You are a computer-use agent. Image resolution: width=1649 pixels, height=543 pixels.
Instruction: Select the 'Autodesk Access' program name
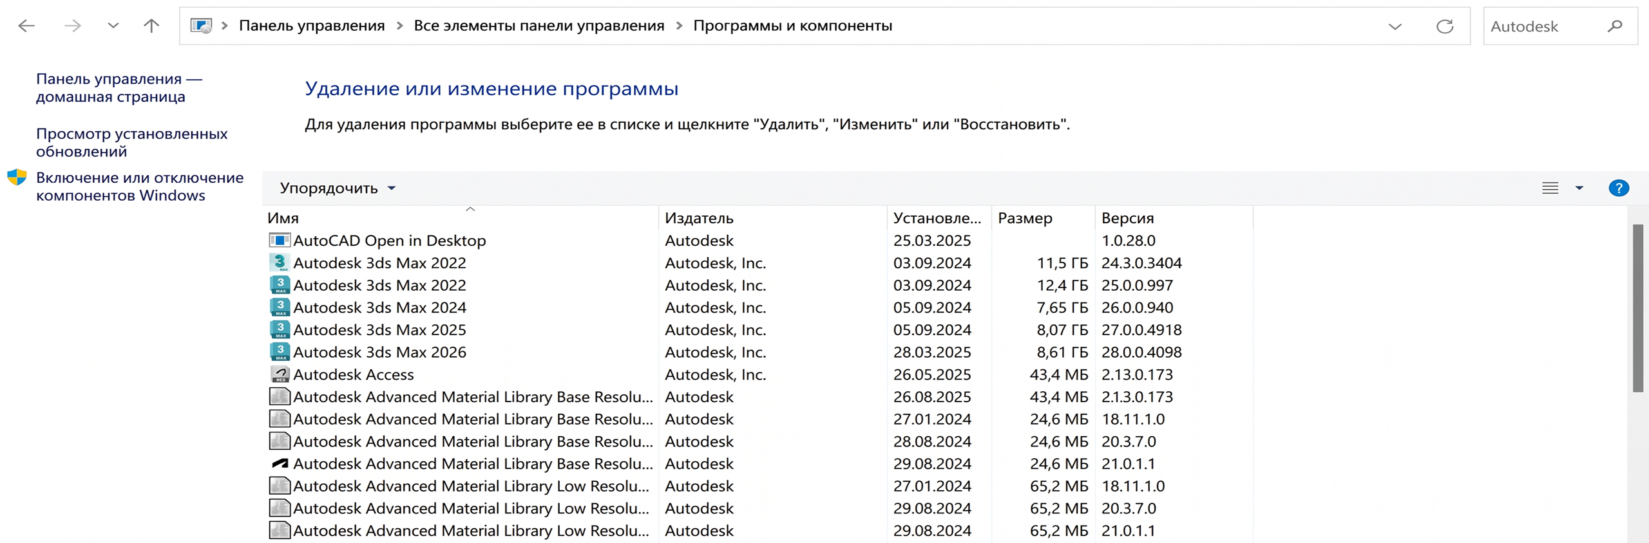coord(354,374)
